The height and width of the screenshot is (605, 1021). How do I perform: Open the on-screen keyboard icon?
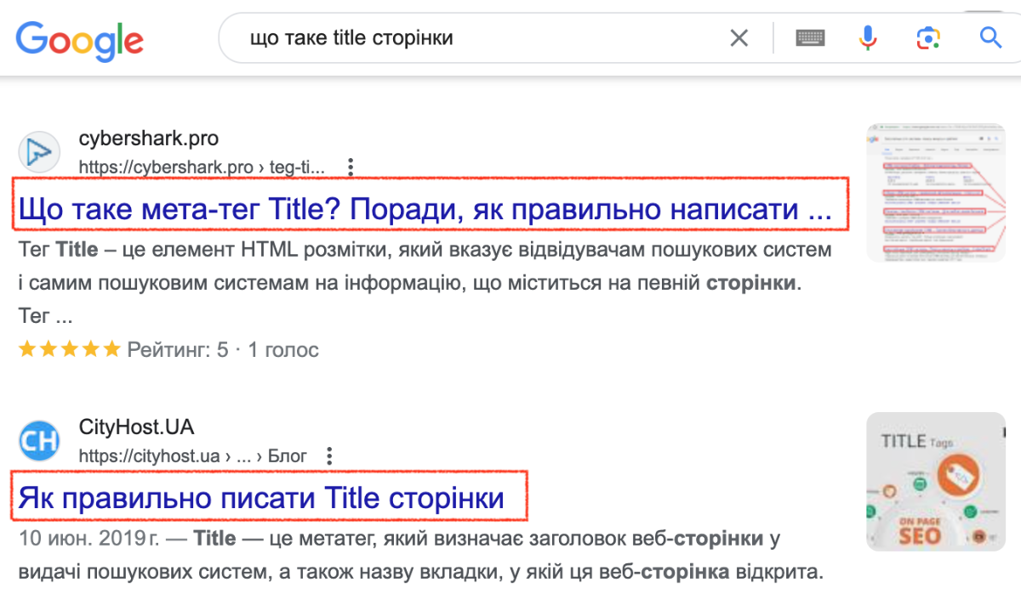pos(810,37)
